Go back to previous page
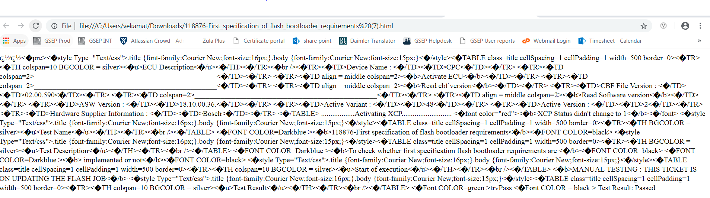Viewport: 710px width, 198px height. pos(6,26)
